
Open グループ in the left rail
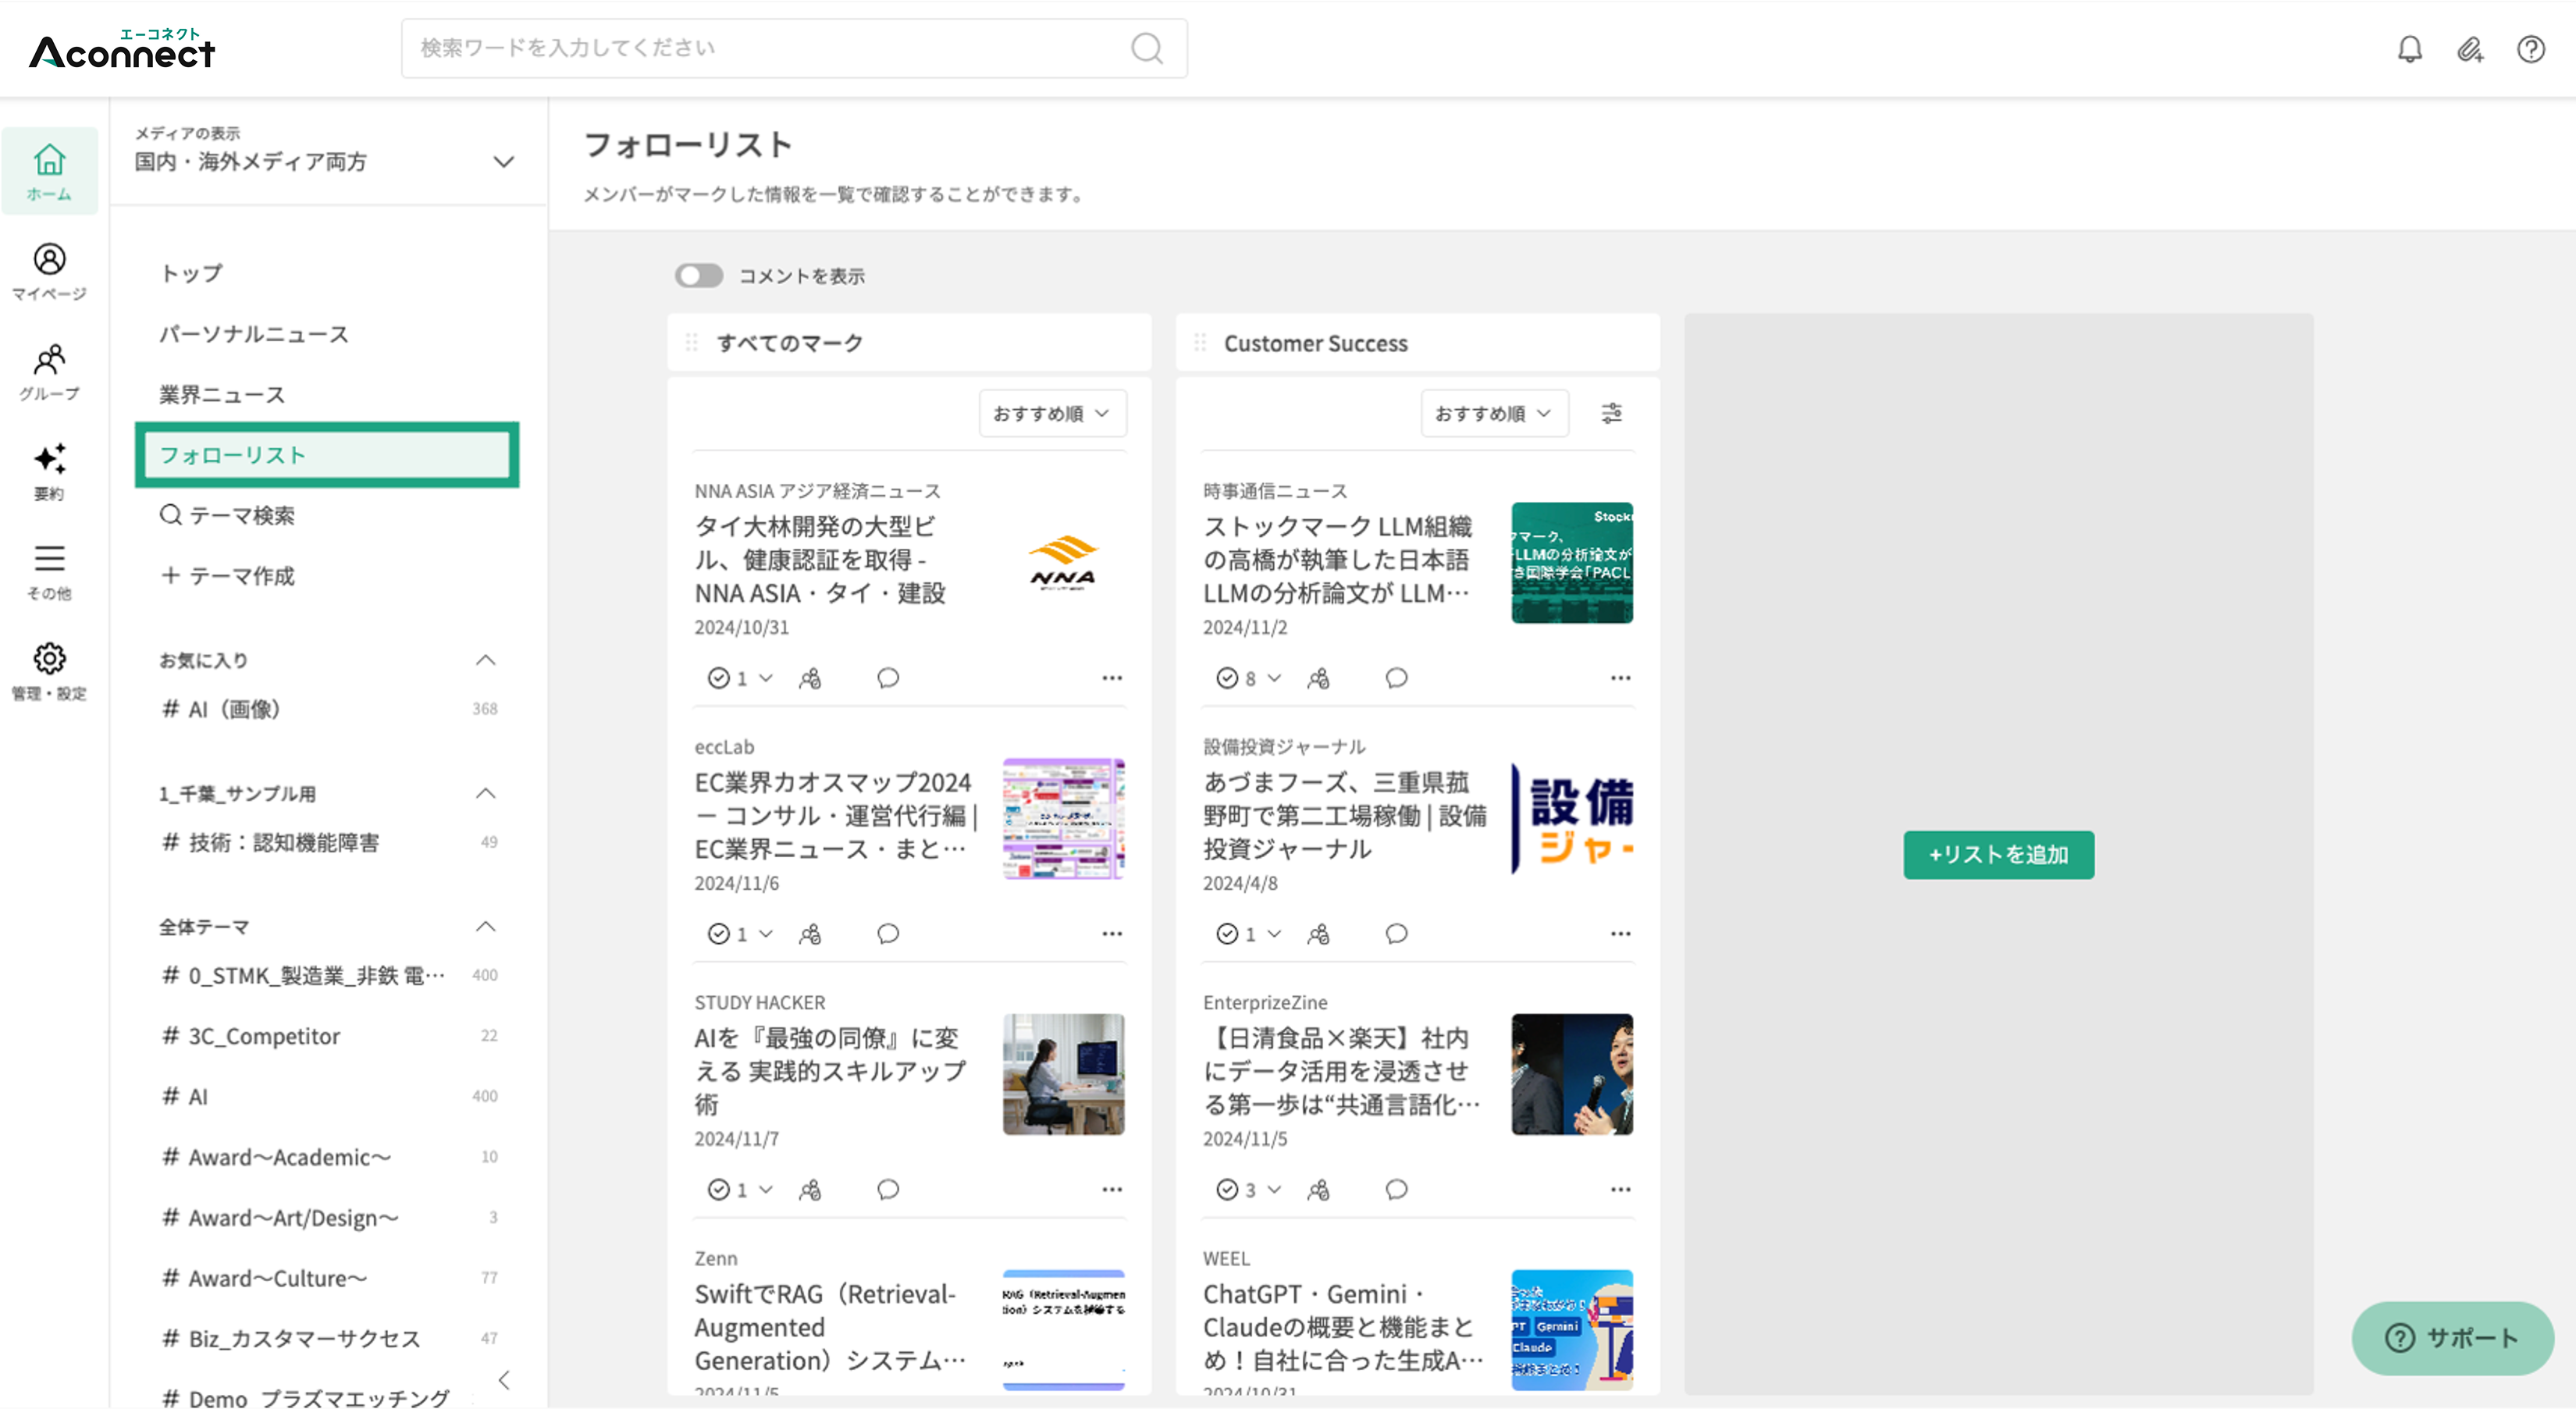pos(49,372)
